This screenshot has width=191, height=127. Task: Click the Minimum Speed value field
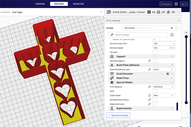point(164,48)
